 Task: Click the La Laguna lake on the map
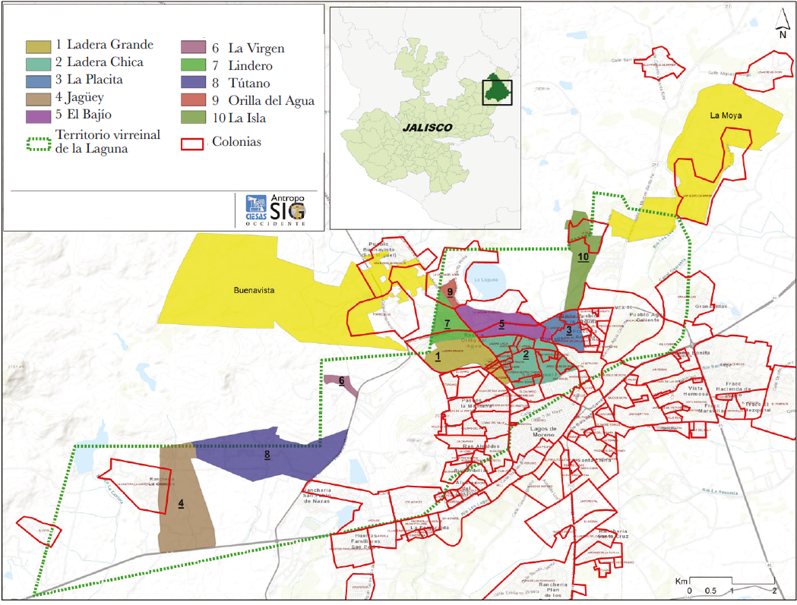pyautogui.click(x=489, y=279)
